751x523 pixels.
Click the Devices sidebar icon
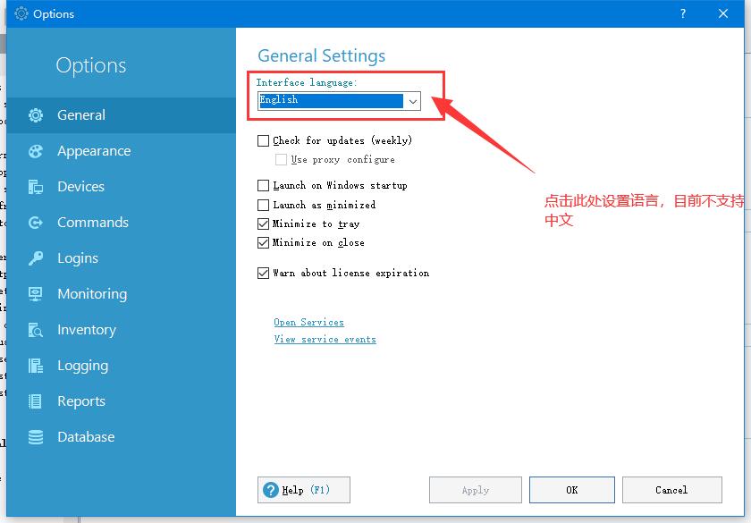point(34,186)
